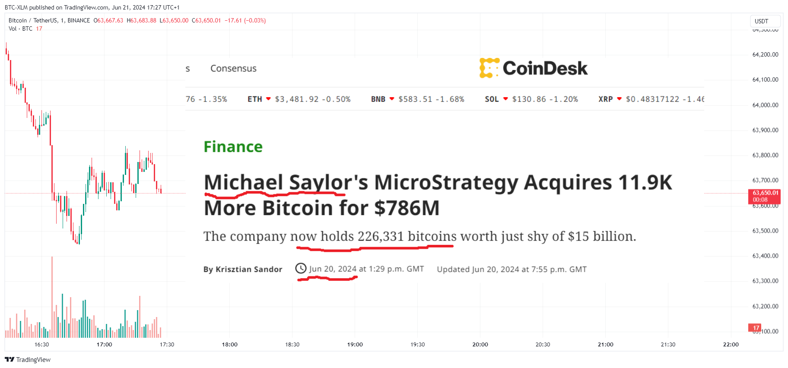788x368 pixels.
Task: Click the SOL red down arrow
Action: point(505,99)
